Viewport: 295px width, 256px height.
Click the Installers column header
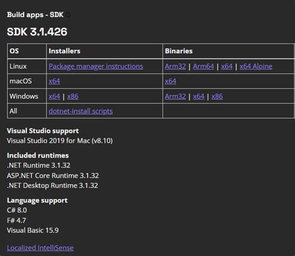(65, 51)
